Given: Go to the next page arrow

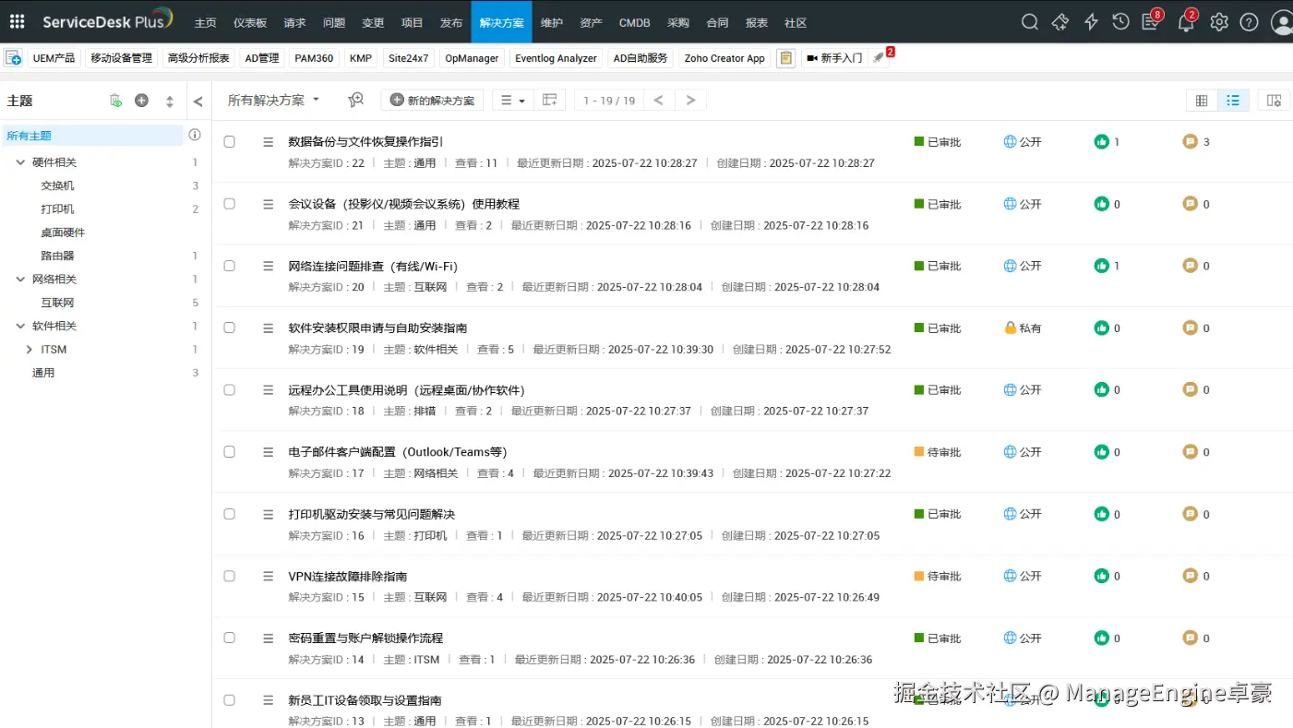Looking at the screenshot, I should coord(690,100).
